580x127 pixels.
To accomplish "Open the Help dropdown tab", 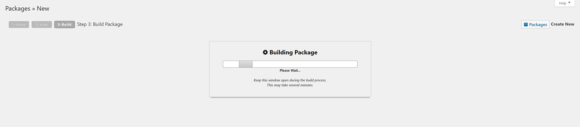I will pos(565,3).
